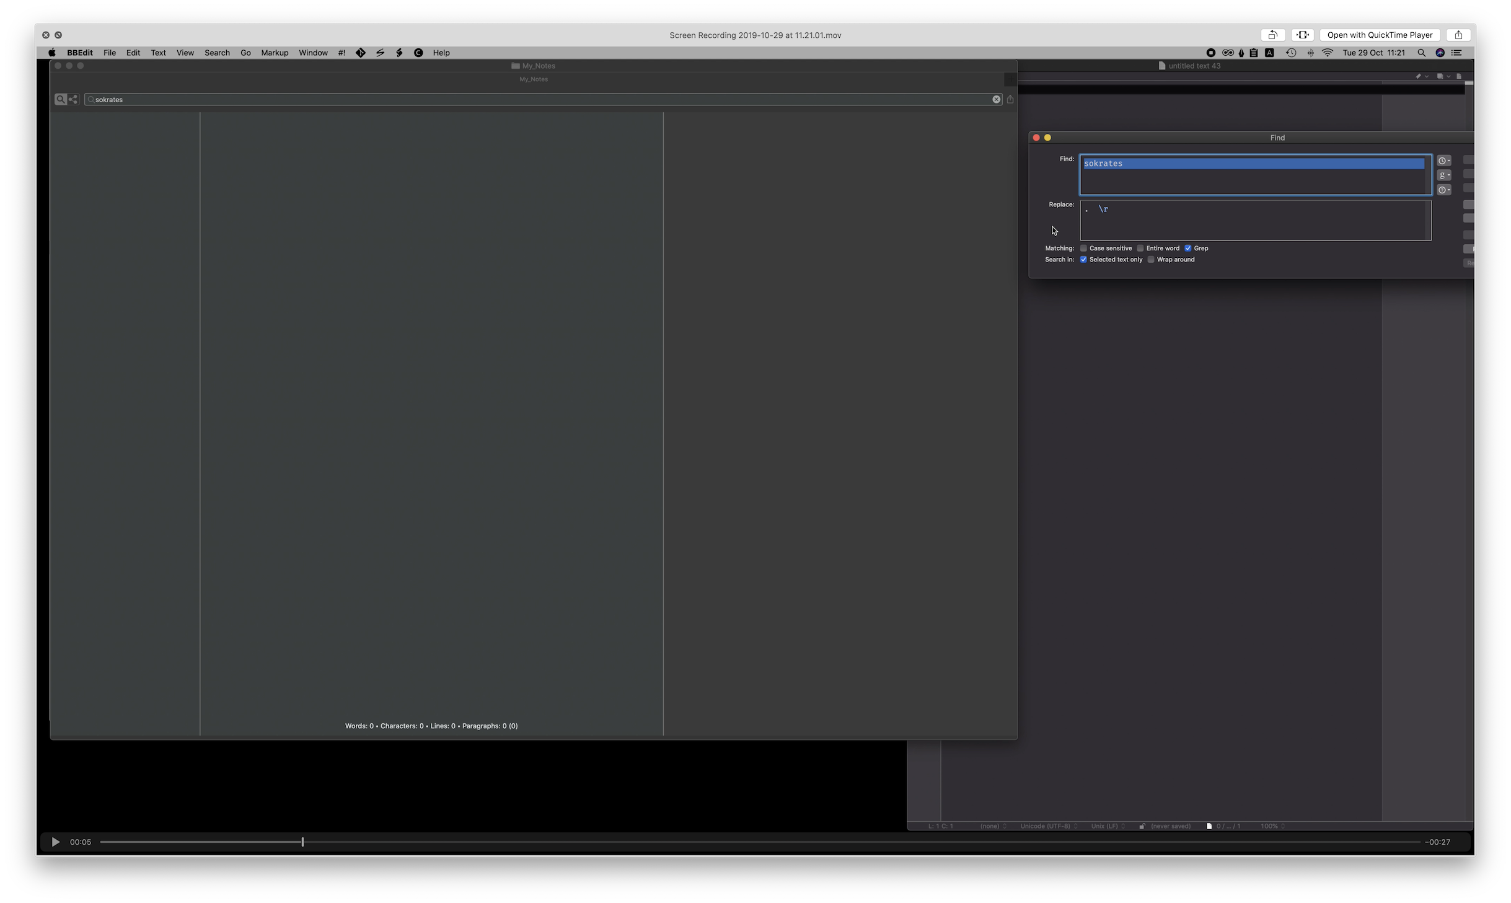Open the saved Grep patterns dropdown
Image resolution: width=1511 pixels, height=903 pixels.
click(x=1443, y=175)
